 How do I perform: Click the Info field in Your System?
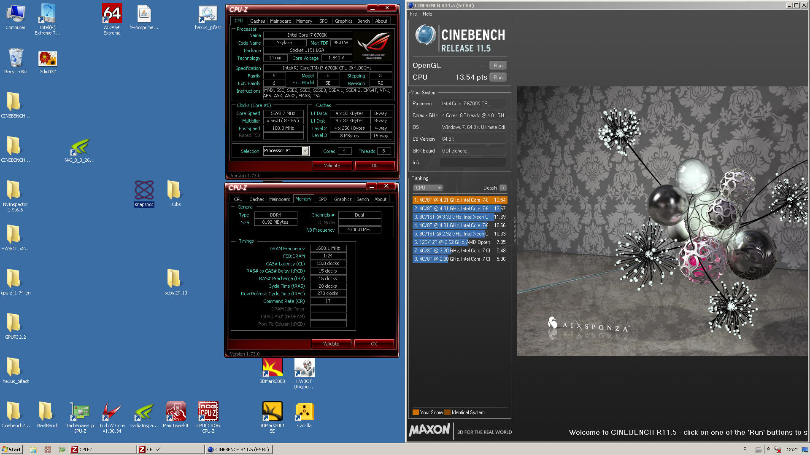pos(473,163)
